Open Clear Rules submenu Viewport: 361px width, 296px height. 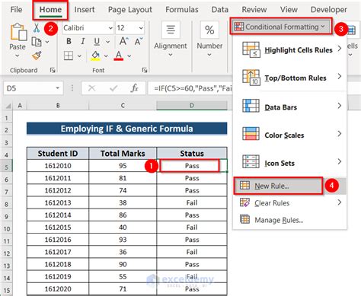[x=290, y=203]
